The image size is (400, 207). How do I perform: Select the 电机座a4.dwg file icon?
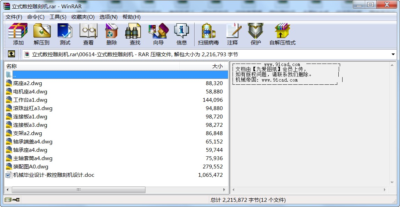(9, 92)
